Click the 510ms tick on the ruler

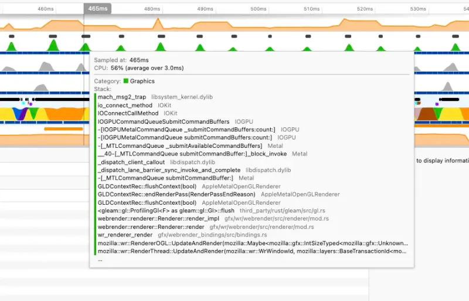pos(311,9)
